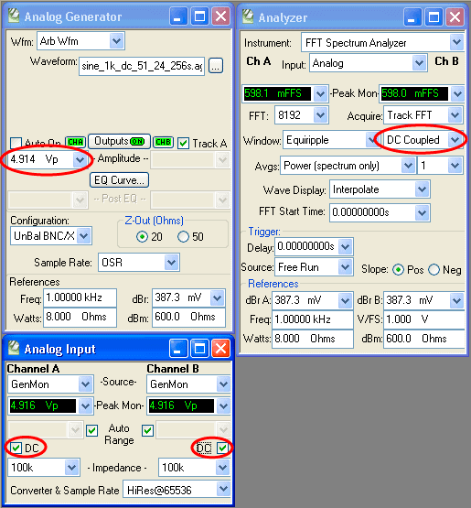Expand the FFT 8192 size dropdown
Screen dimensions: 471x508
320,115
